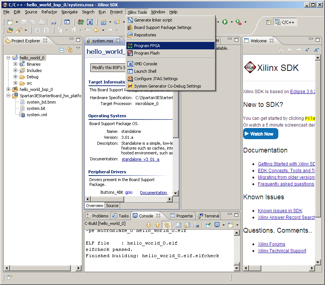The height and width of the screenshot is (285, 325).
Task: Click the editor horizontal scrollbar thumb
Action: point(107,199)
